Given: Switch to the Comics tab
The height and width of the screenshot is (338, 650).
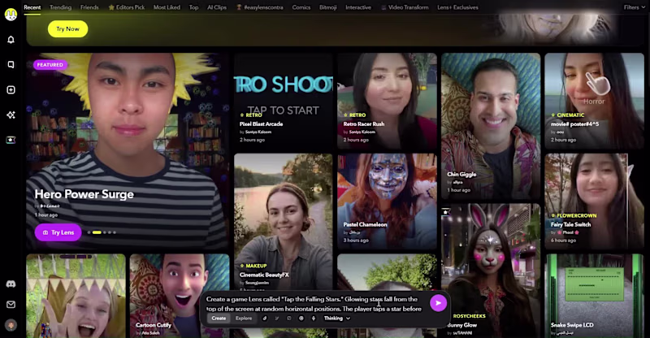Looking at the screenshot, I should click(301, 7).
